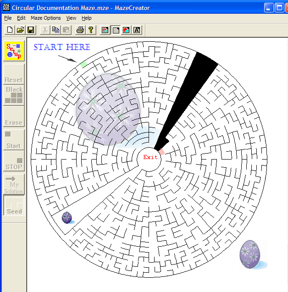Open the colorful Setup button
The width and height of the screenshot is (288, 292).
pos(14,51)
